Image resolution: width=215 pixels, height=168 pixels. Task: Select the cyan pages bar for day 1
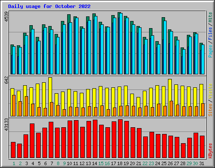click(x=14, y=60)
